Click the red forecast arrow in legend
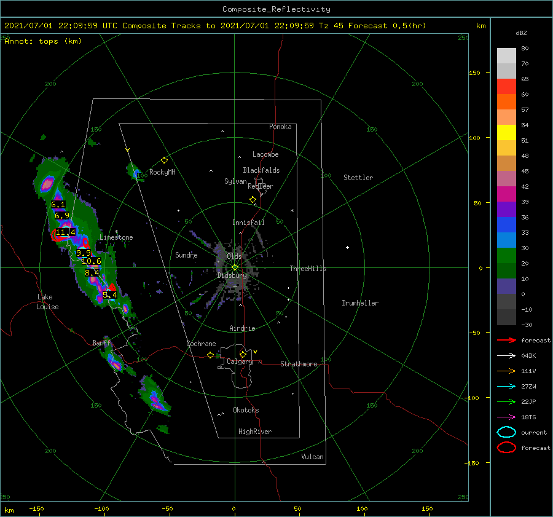 tap(506, 340)
